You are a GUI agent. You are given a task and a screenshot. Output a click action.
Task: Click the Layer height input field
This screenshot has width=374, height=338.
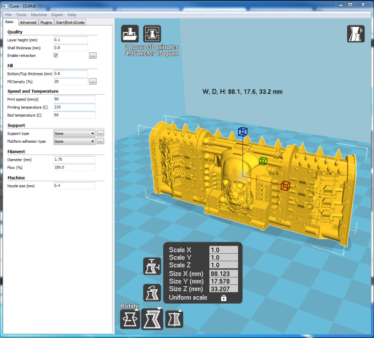tap(70, 40)
